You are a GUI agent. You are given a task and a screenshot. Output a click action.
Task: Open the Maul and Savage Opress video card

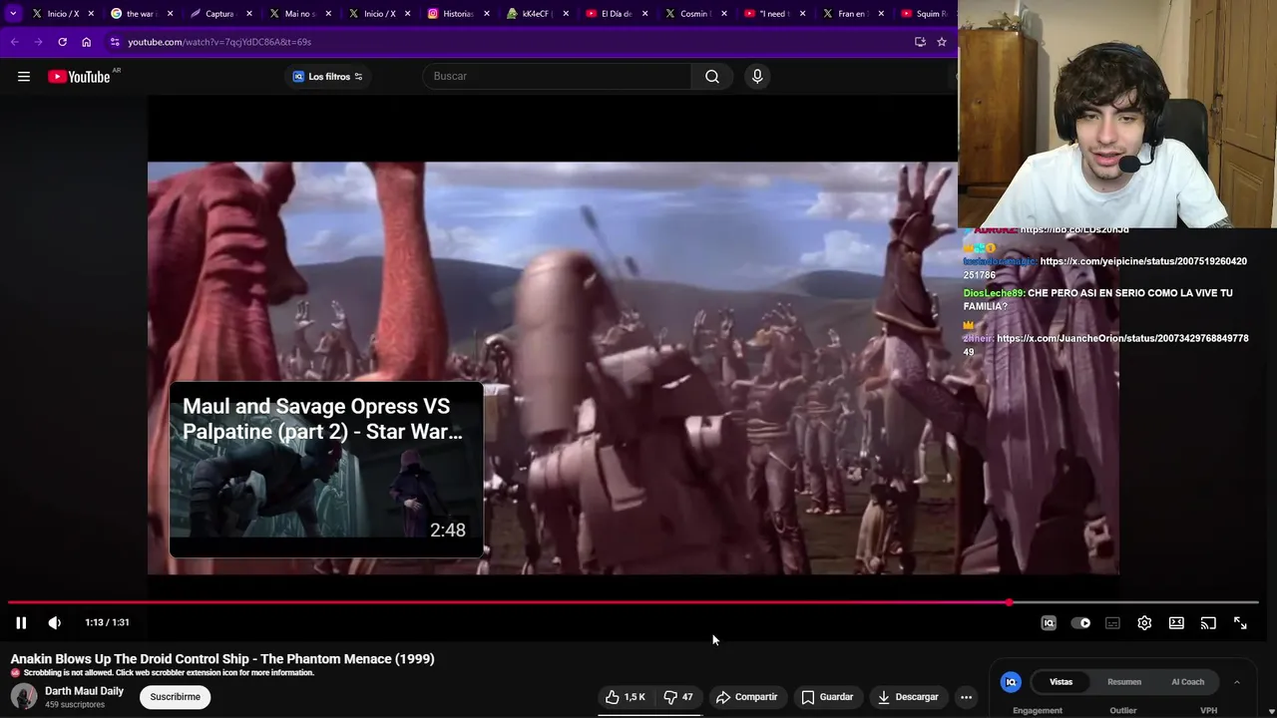tap(326, 470)
